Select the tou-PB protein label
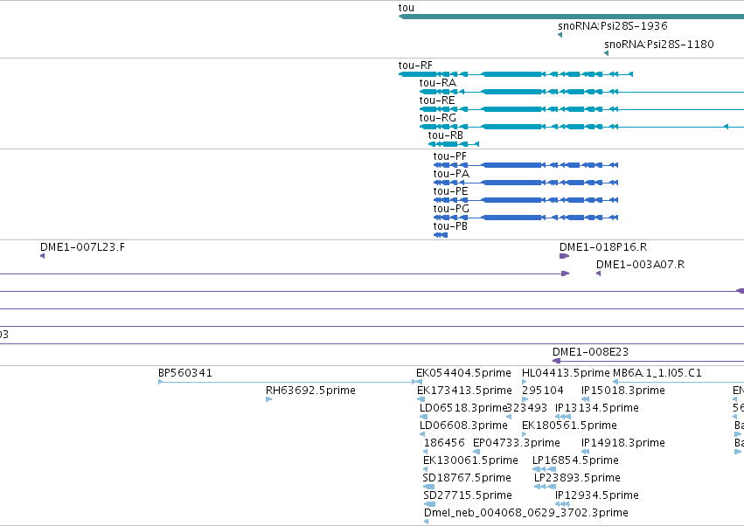Screen dimensions: 744x526 tap(450, 226)
